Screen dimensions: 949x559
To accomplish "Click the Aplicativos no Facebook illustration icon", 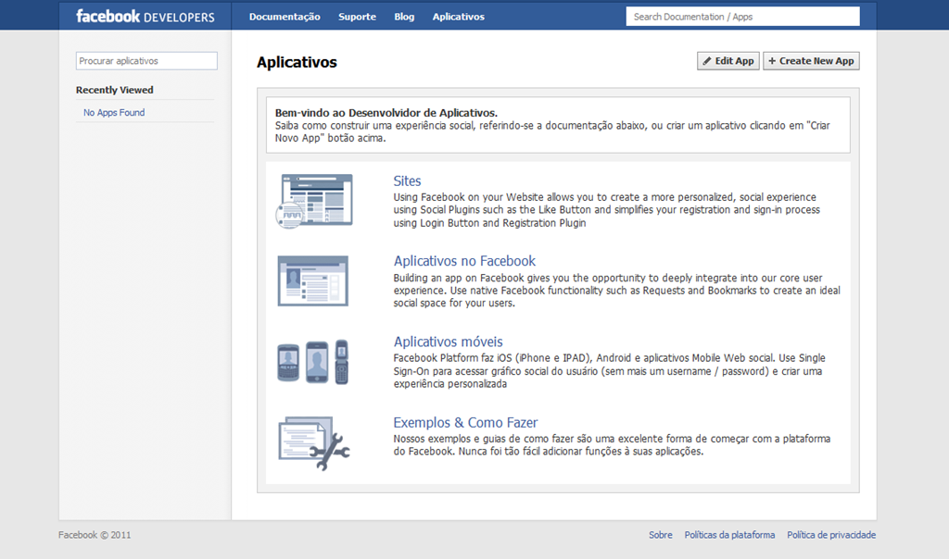I will (313, 281).
